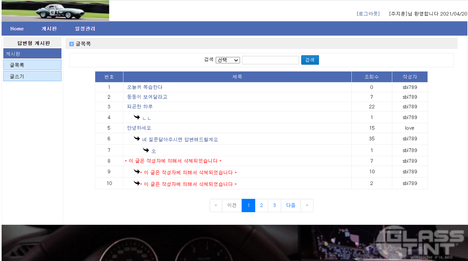Click the 작성자 column header
The image size is (468, 261).
tap(410, 77)
